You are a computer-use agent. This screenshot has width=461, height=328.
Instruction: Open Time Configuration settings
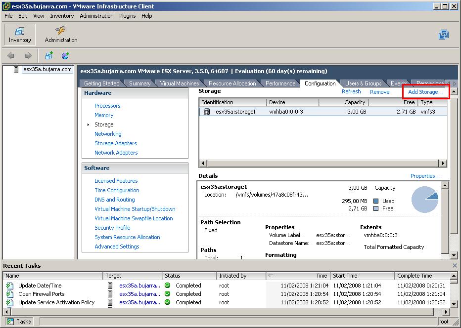point(117,190)
